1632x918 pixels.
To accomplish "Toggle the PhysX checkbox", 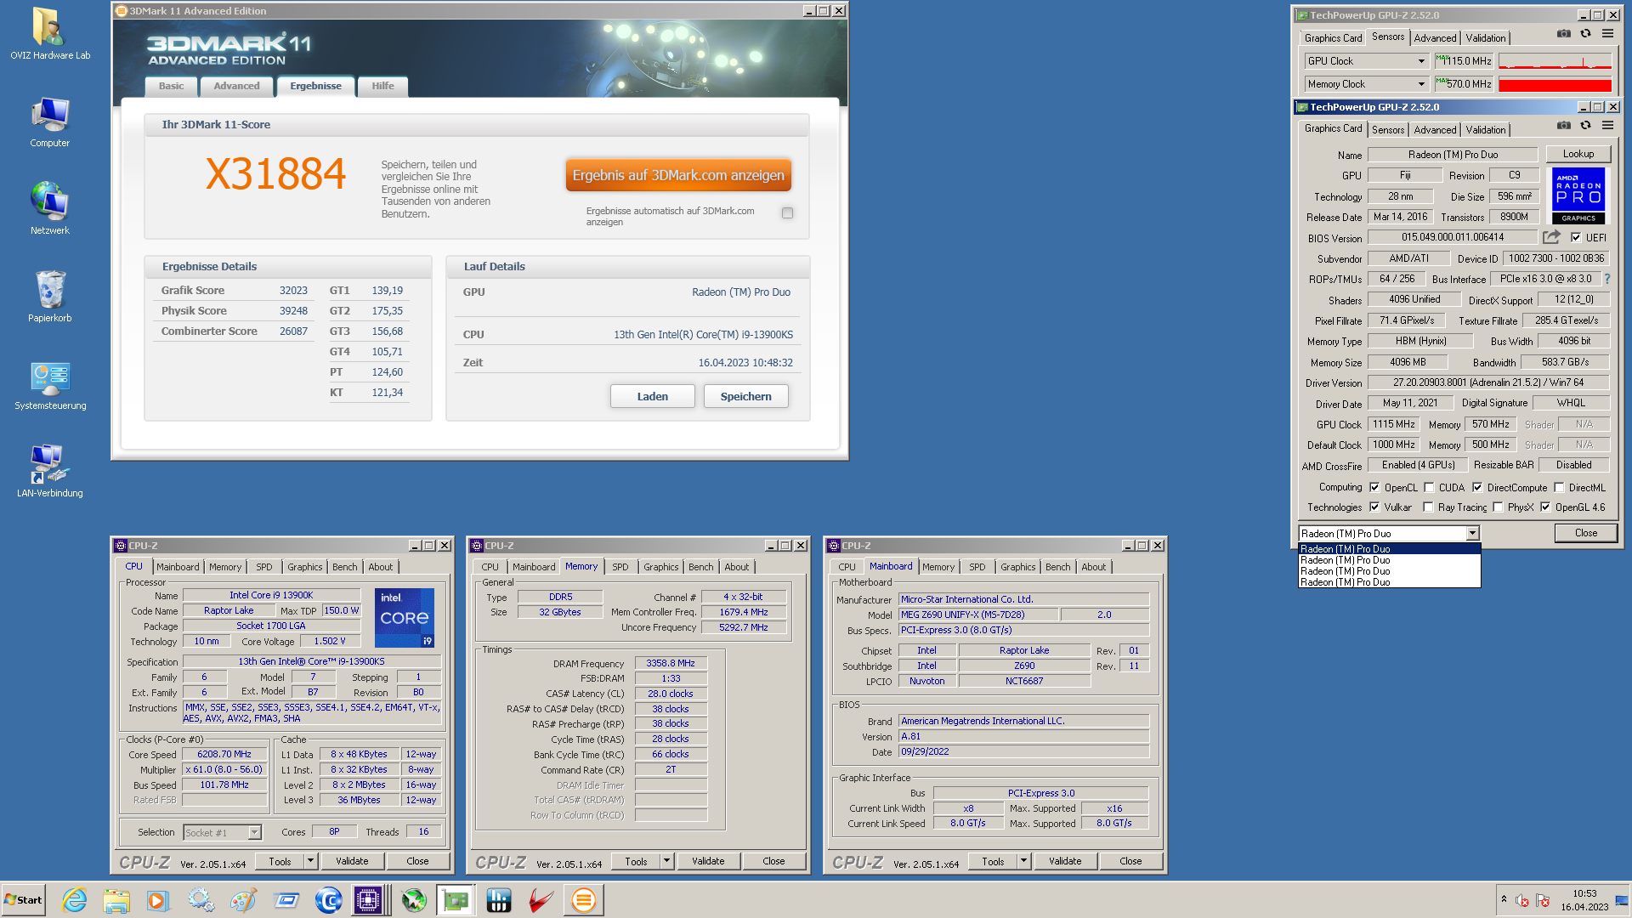I will point(1498,507).
